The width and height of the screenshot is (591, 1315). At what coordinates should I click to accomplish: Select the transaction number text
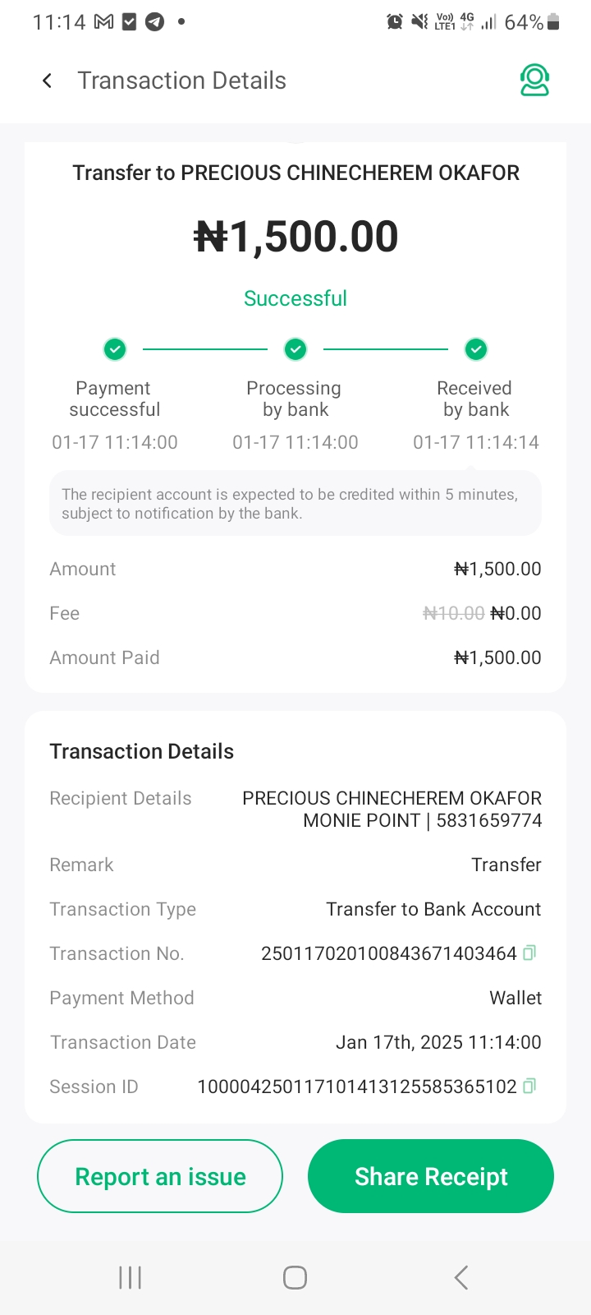pyautogui.click(x=388, y=953)
